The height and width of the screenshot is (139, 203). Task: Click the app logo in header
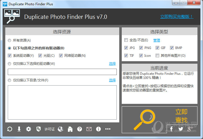(12, 16)
